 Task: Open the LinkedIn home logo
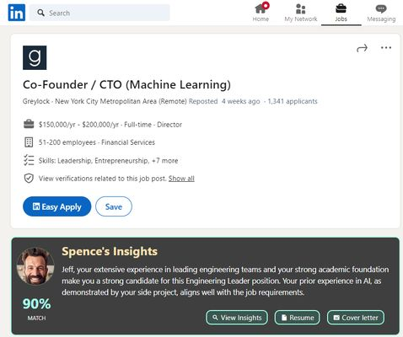(17, 13)
